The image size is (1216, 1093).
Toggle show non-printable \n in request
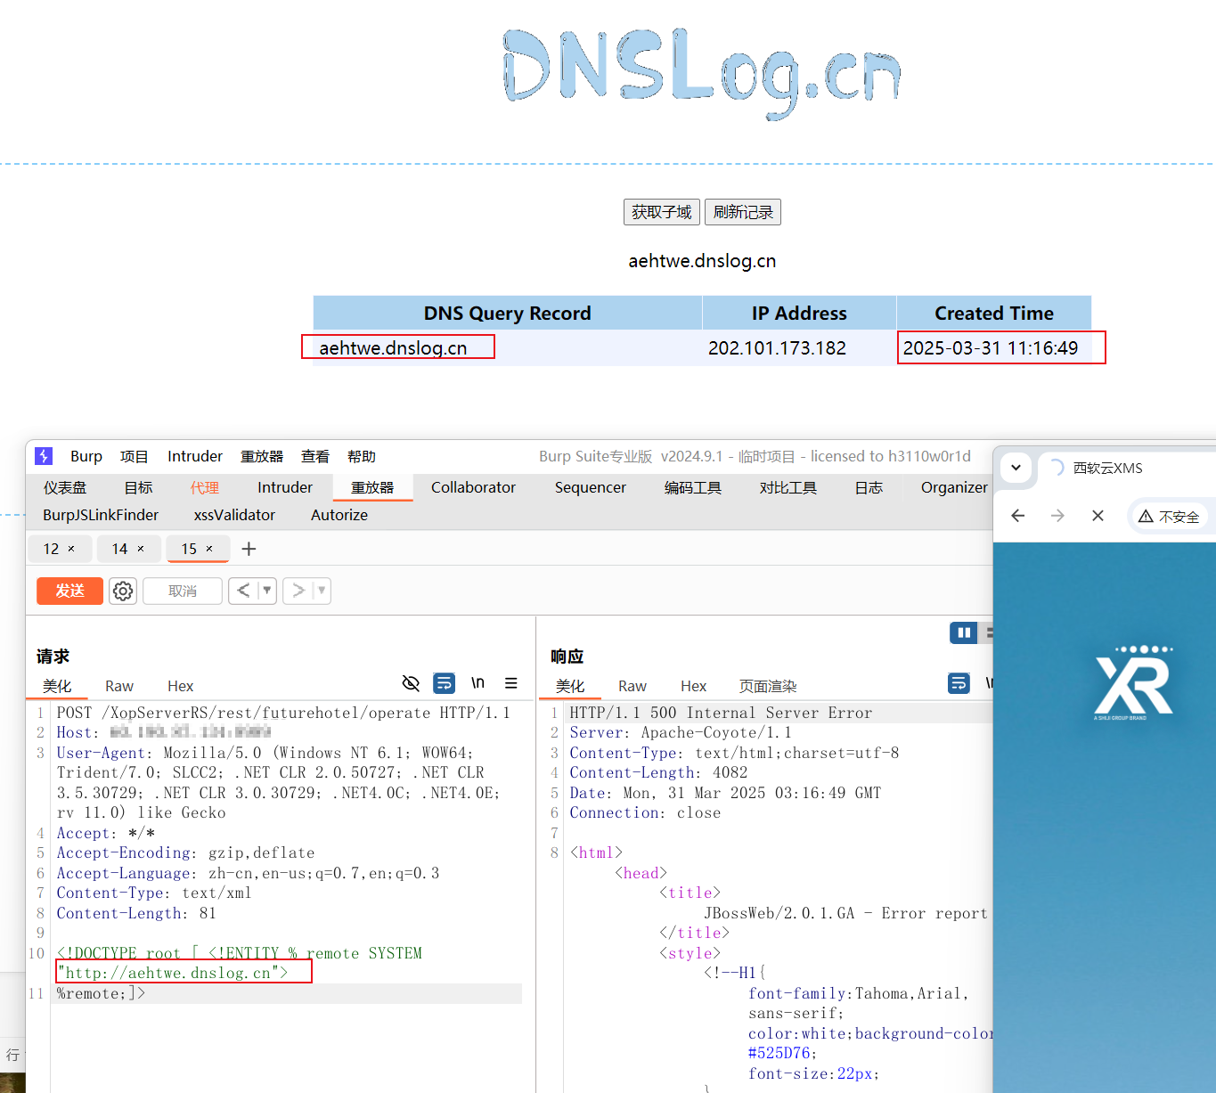point(477,683)
